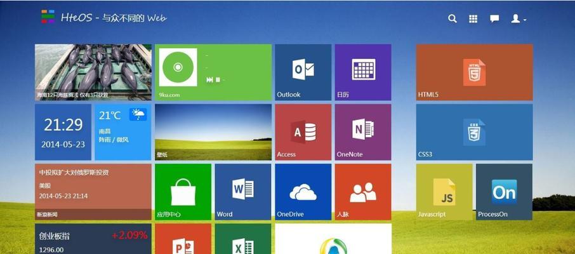575x254 pixels.
Task: Click the weather cloud-sun icon
Action: (138, 114)
